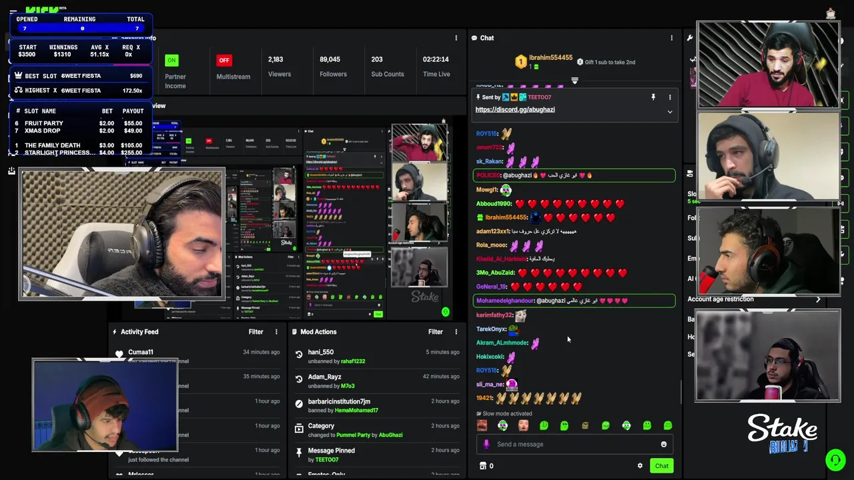The height and width of the screenshot is (480, 854).
Task: Pick the mustache man face emote
Action: click(482, 425)
